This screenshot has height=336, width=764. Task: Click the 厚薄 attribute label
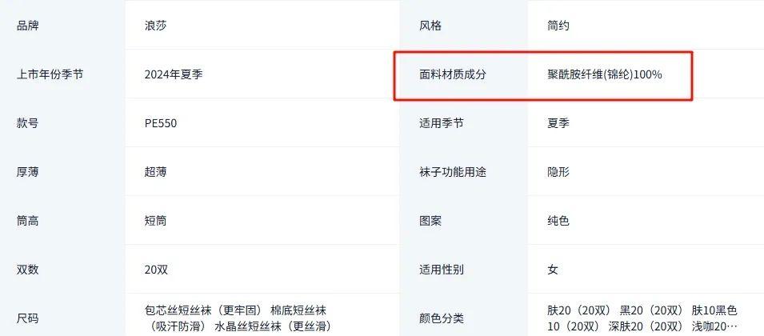click(28, 172)
